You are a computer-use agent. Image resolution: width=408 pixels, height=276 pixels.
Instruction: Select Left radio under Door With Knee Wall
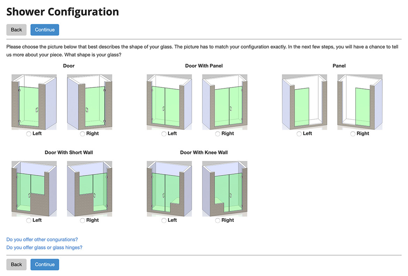tap(164, 221)
